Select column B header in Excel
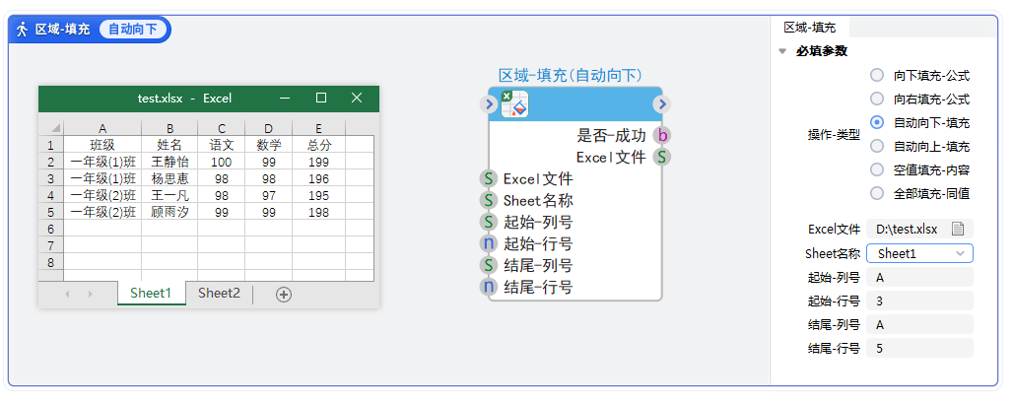The width and height of the screenshot is (1013, 402). (169, 128)
